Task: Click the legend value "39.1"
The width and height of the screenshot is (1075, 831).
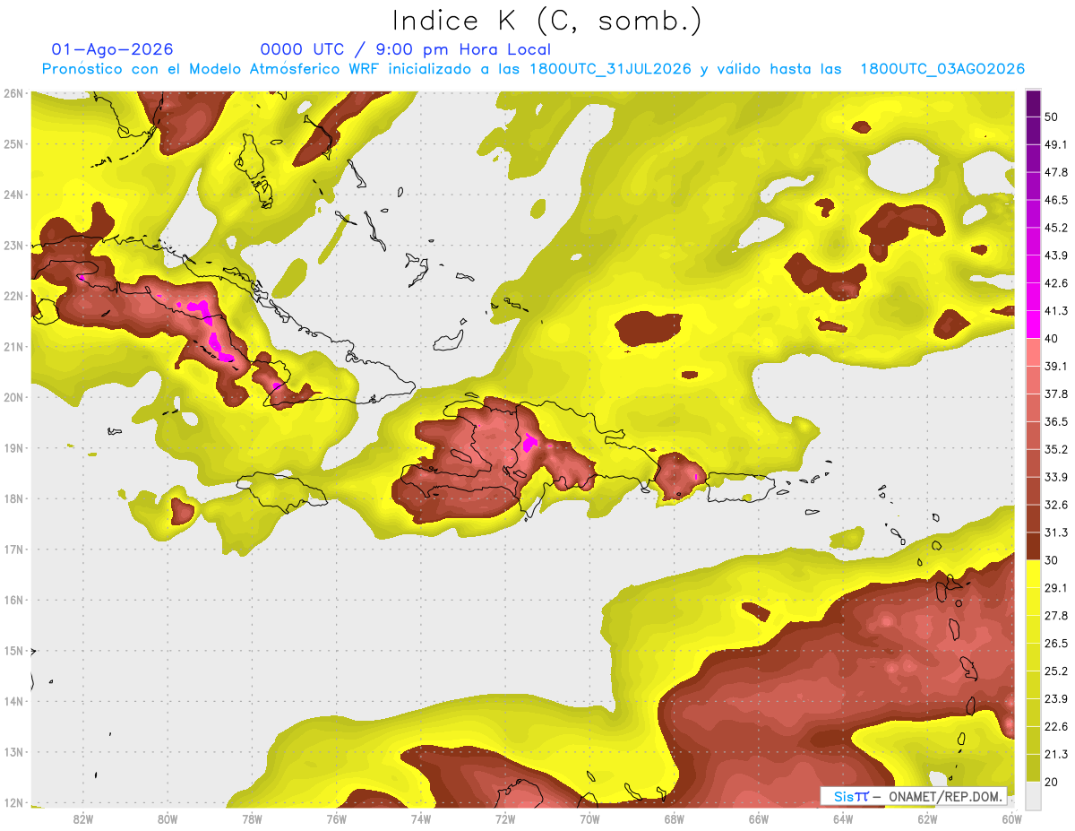Action: coord(1055,366)
